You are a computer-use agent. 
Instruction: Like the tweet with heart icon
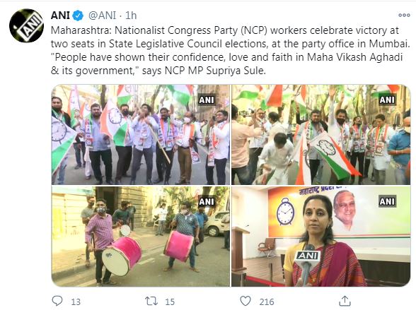tap(245, 301)
